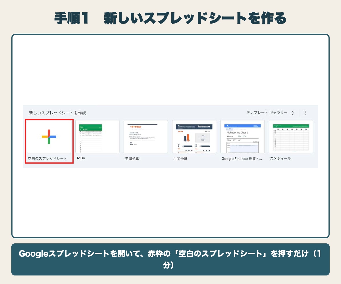The width and height of the screenshot is (341, 284).
Task: Open the 月間予算 template thumbnail
Action: (194, 137)
